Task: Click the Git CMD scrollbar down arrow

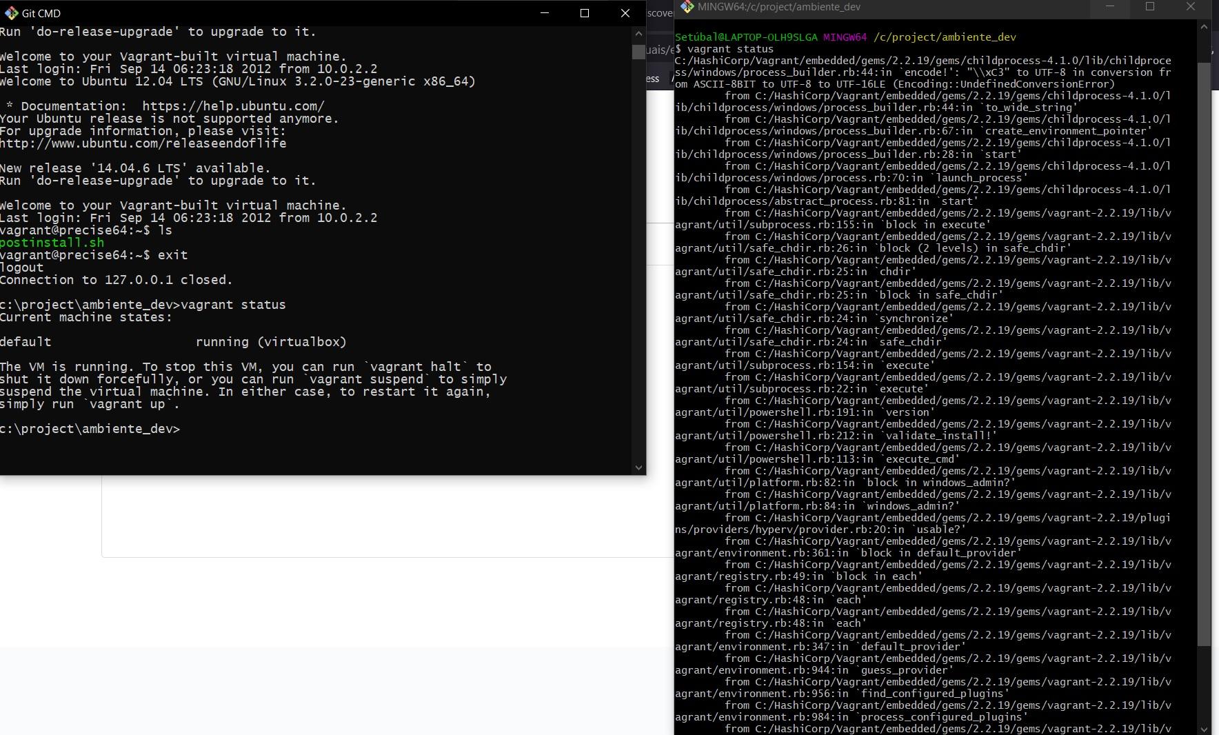Action: (x=638, y=467)
